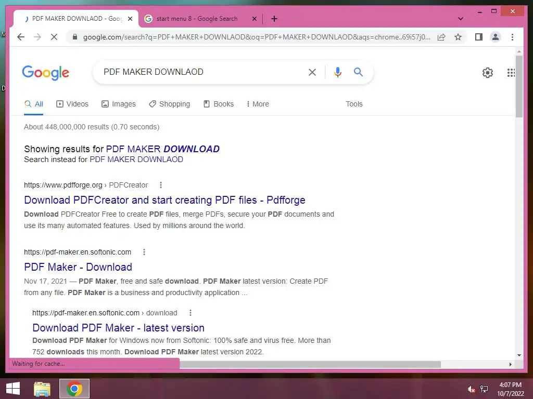Open the Windows Start button

pyautogui.click(x=13, y=389)
